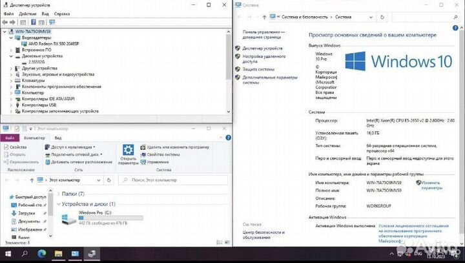The width and height of the screenshot is (465, 263).
Task: Click the Изменить параметры link
Action: (x=432, y=185)
